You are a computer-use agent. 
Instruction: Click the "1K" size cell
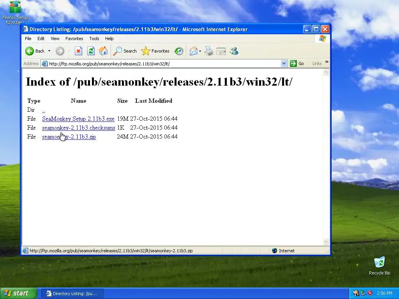coord(121,128)
